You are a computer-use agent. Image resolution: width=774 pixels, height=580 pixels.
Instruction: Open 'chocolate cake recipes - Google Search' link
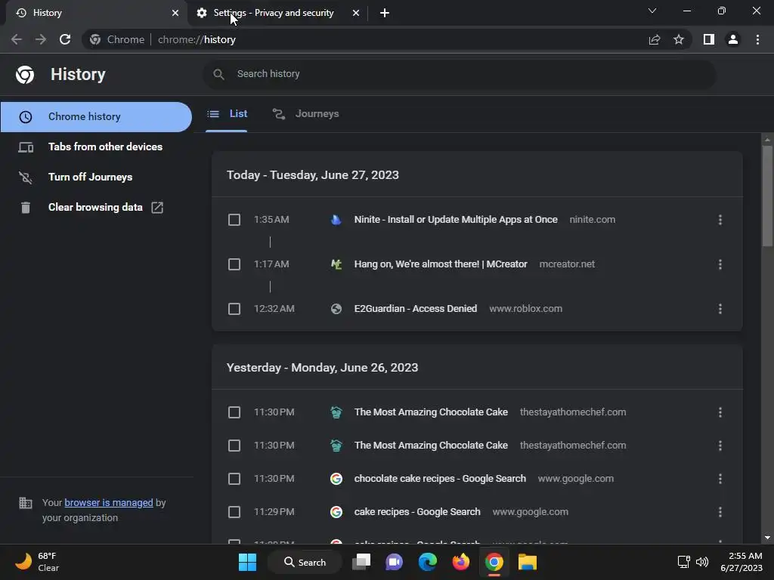coord(440,479)
